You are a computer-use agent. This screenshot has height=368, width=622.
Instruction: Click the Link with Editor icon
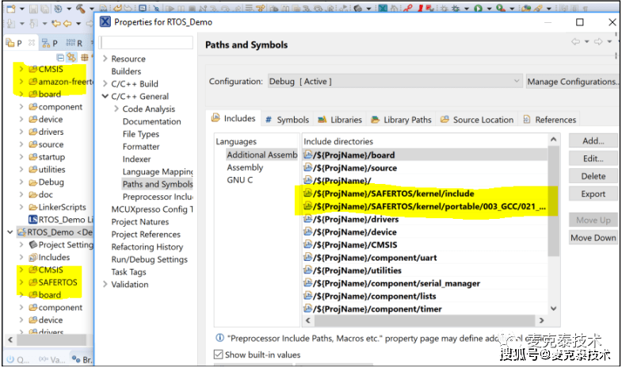pos(71,57)
